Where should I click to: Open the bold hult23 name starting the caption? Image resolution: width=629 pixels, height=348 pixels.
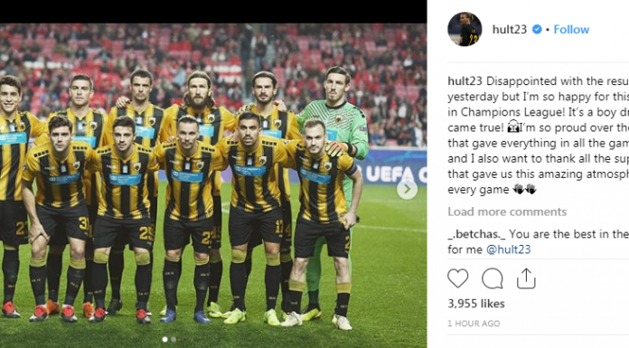(465, 81)
